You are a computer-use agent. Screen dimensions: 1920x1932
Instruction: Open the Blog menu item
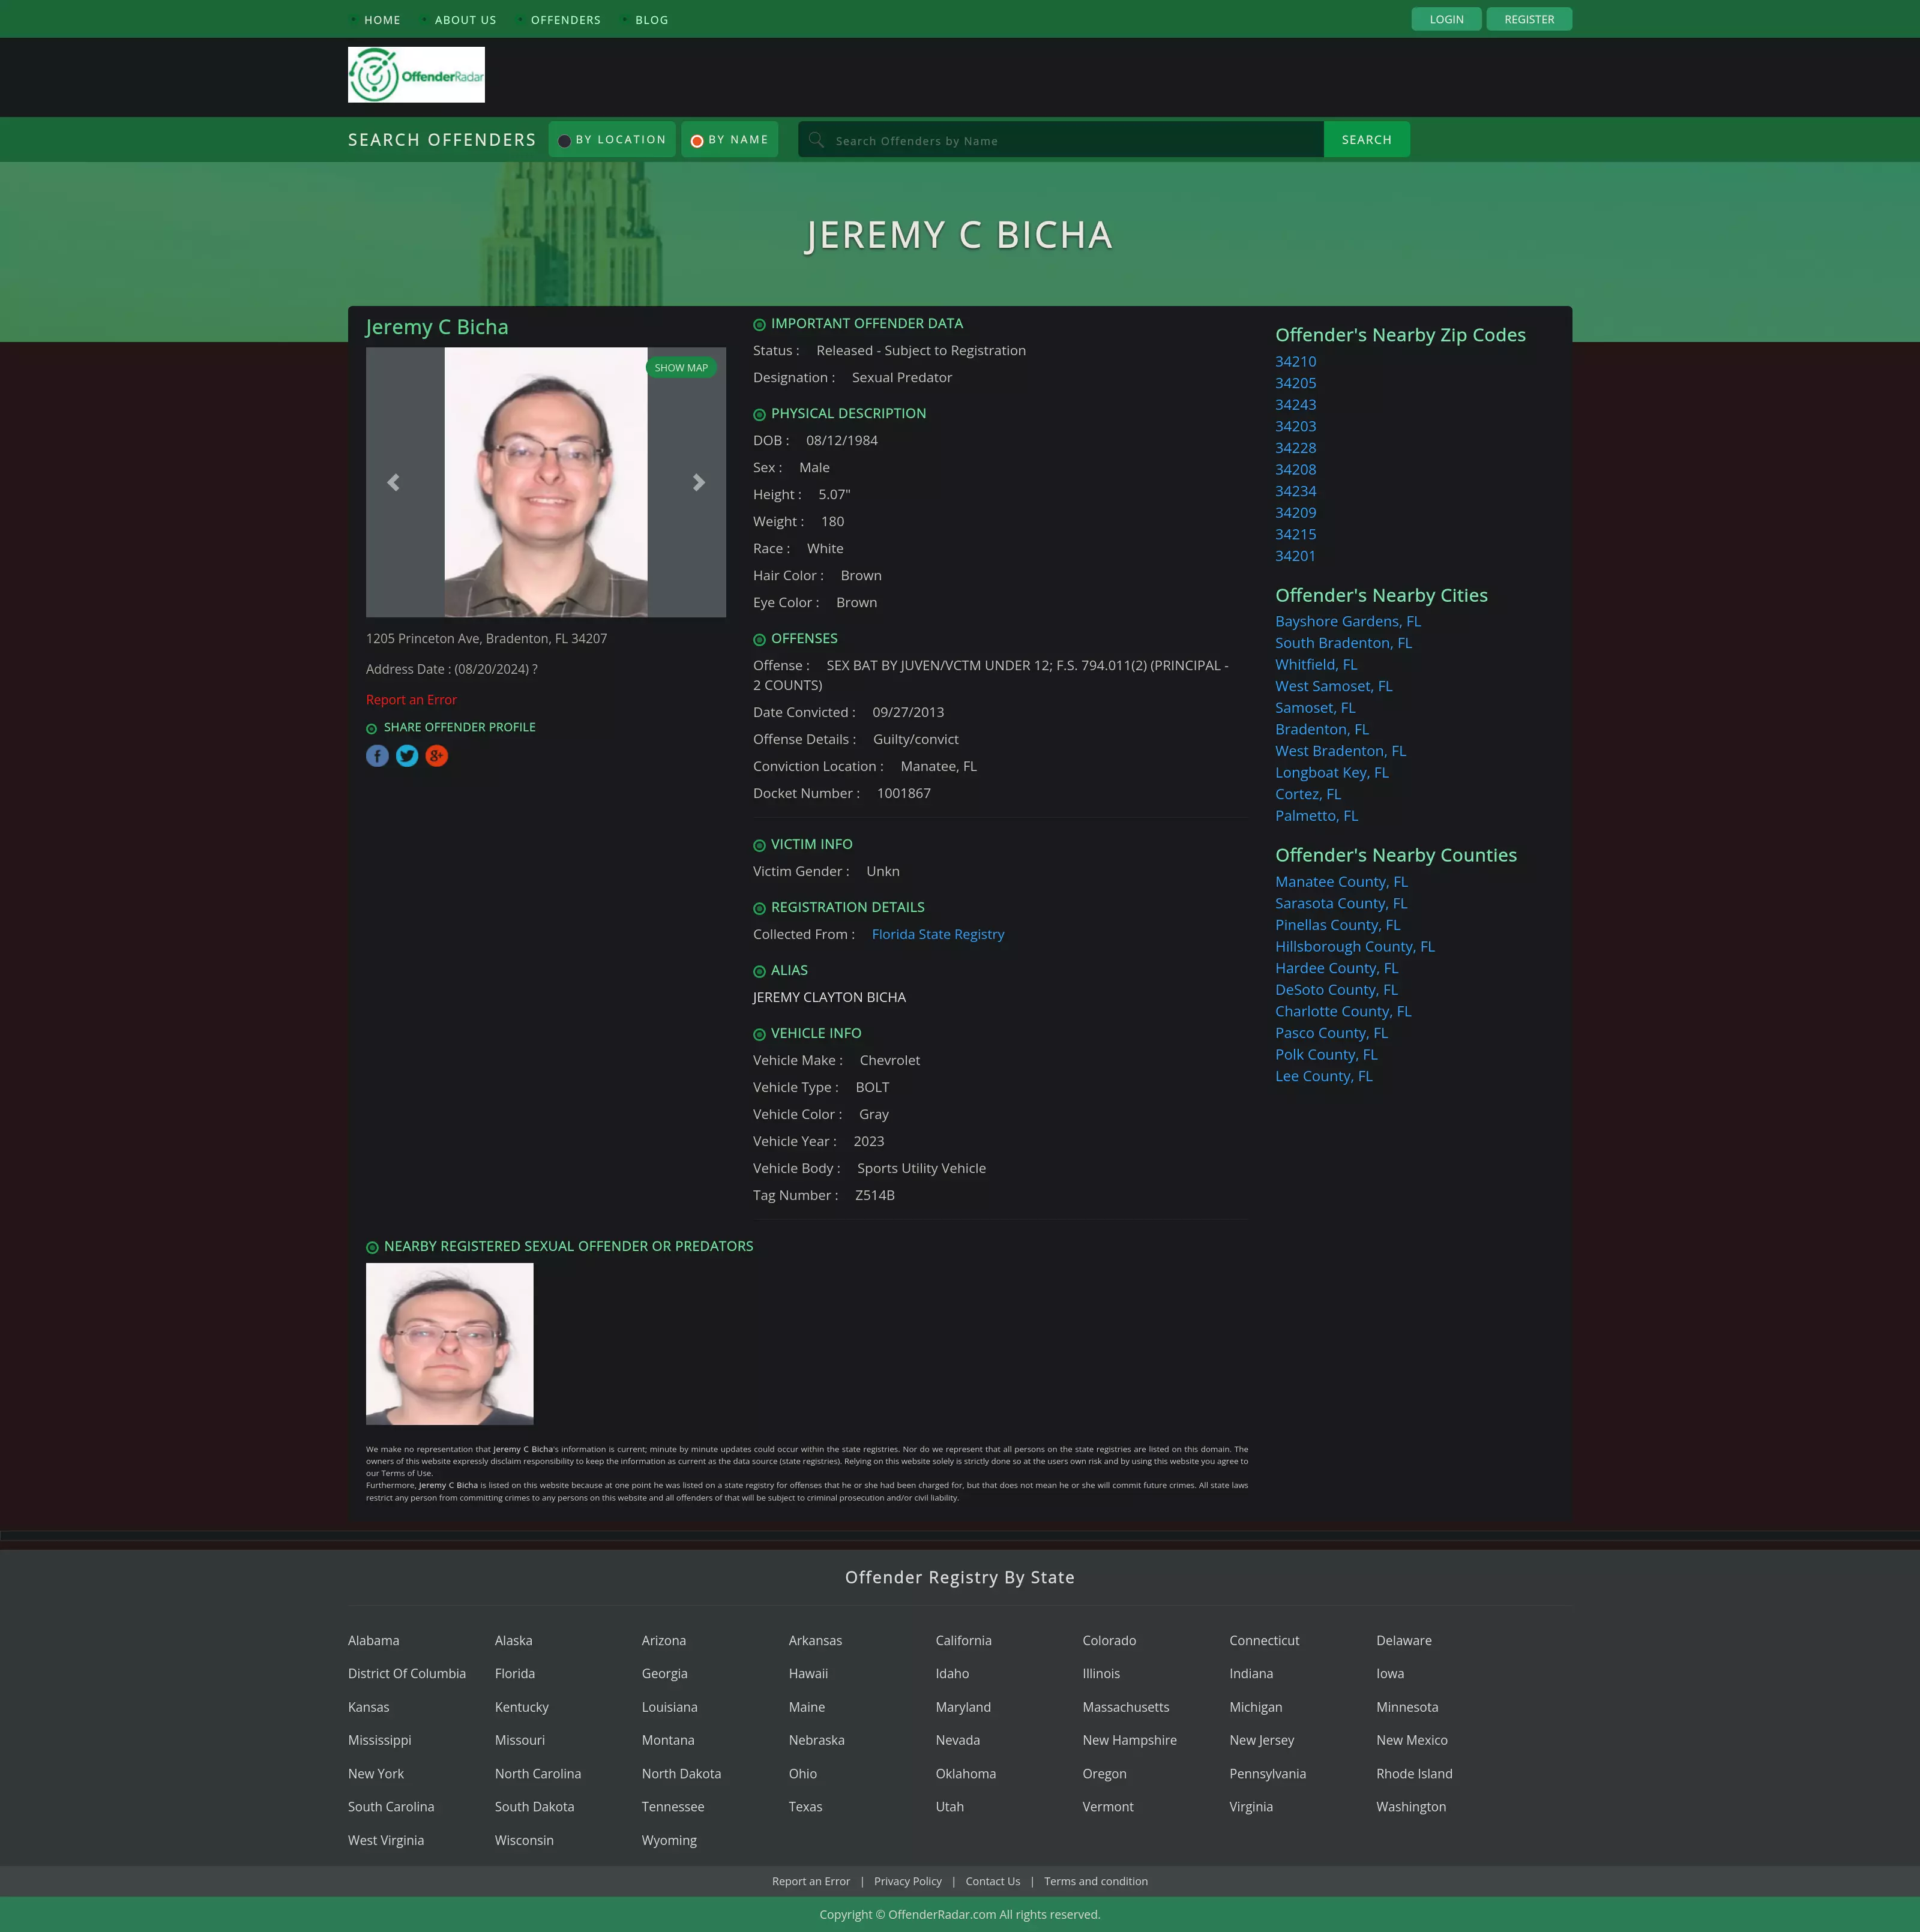(x=651, y=20)
